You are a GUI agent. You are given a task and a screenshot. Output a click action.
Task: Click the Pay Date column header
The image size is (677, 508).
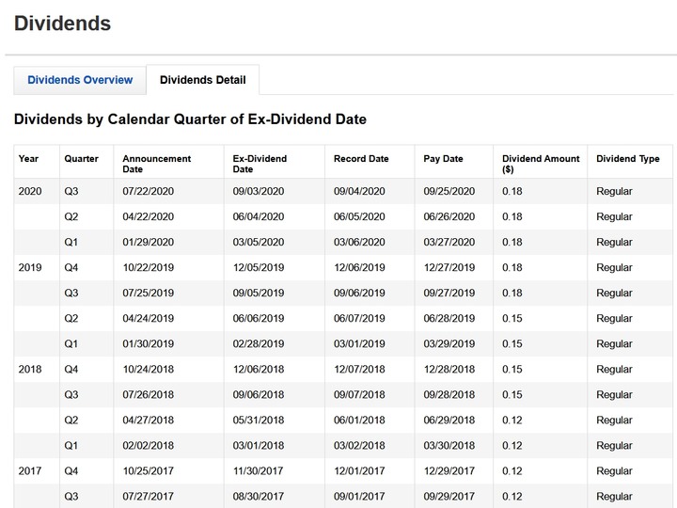[x=443, y=159]
